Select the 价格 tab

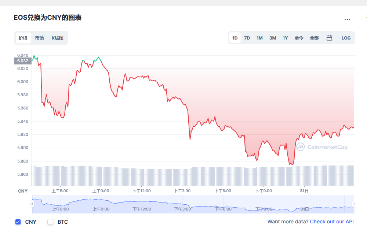(23, 38)
